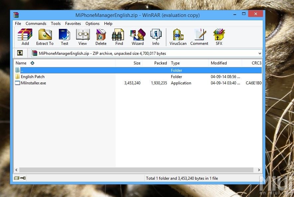Click the Delete toolbar icon
This screenshot has height=197, width=294.
[101, 37]
